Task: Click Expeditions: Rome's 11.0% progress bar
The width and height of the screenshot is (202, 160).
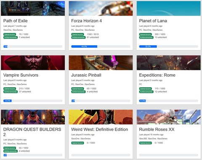Action: click(x=169, y=101)
